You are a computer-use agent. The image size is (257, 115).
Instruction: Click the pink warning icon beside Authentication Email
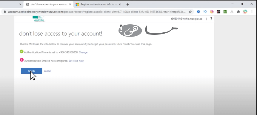click(21, 60)
